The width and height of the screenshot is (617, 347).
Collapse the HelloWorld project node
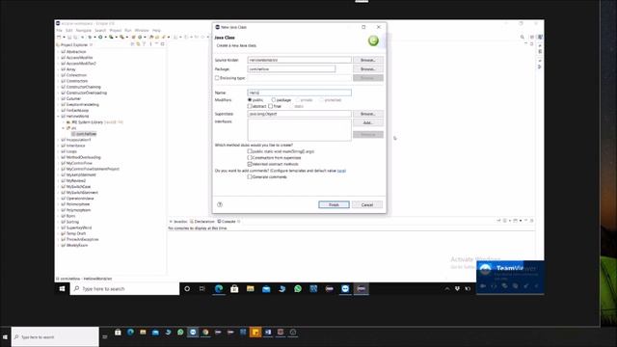point(58,117)
